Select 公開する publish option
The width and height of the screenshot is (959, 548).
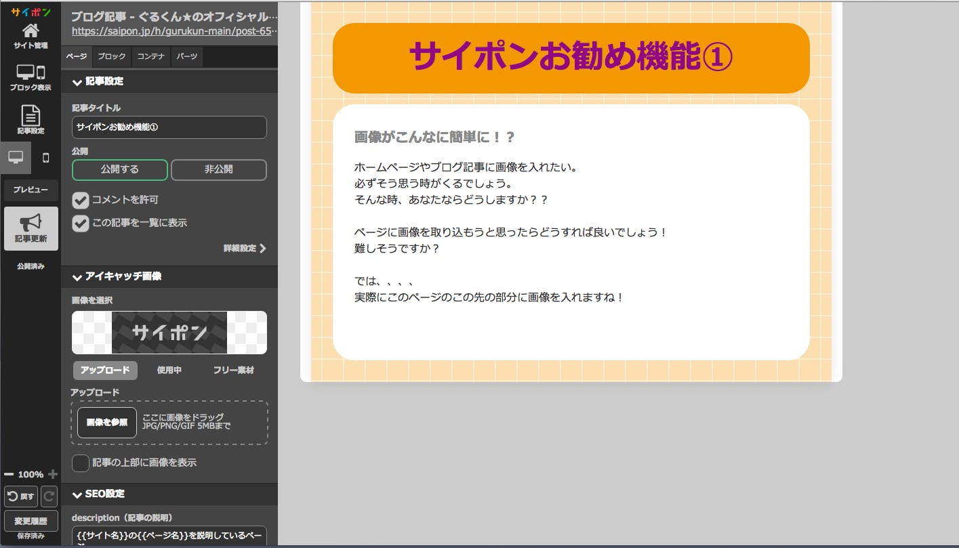pos(120,169)
